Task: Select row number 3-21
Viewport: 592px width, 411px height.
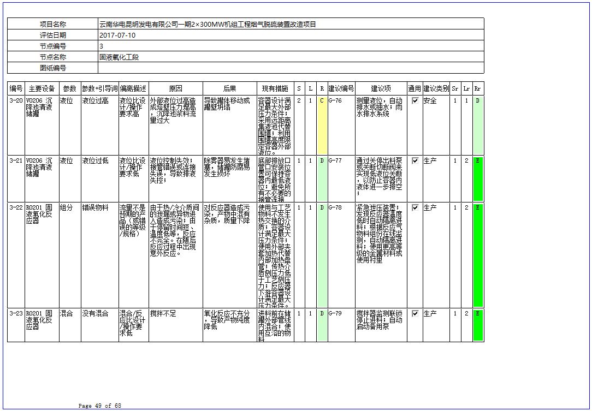Action: click(16, 161)
